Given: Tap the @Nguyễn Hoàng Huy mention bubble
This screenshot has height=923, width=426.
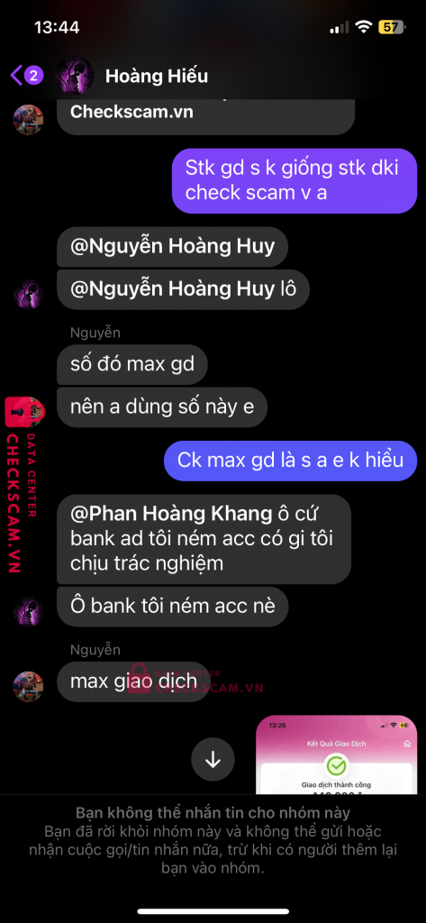Looking at the screenshot, I should 172,247.
